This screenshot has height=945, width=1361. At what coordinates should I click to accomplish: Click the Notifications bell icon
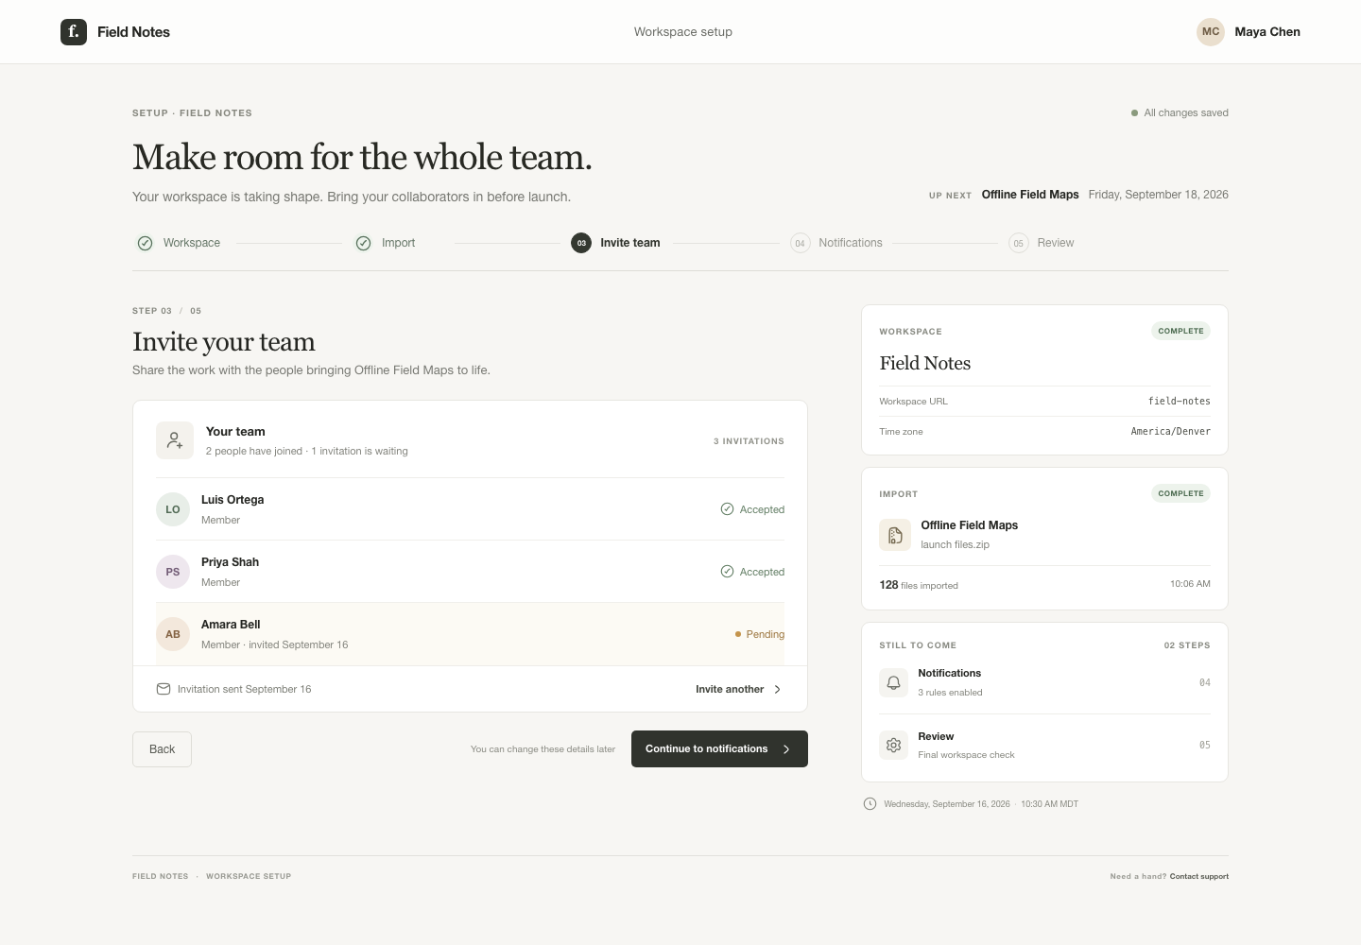point(893,682)
